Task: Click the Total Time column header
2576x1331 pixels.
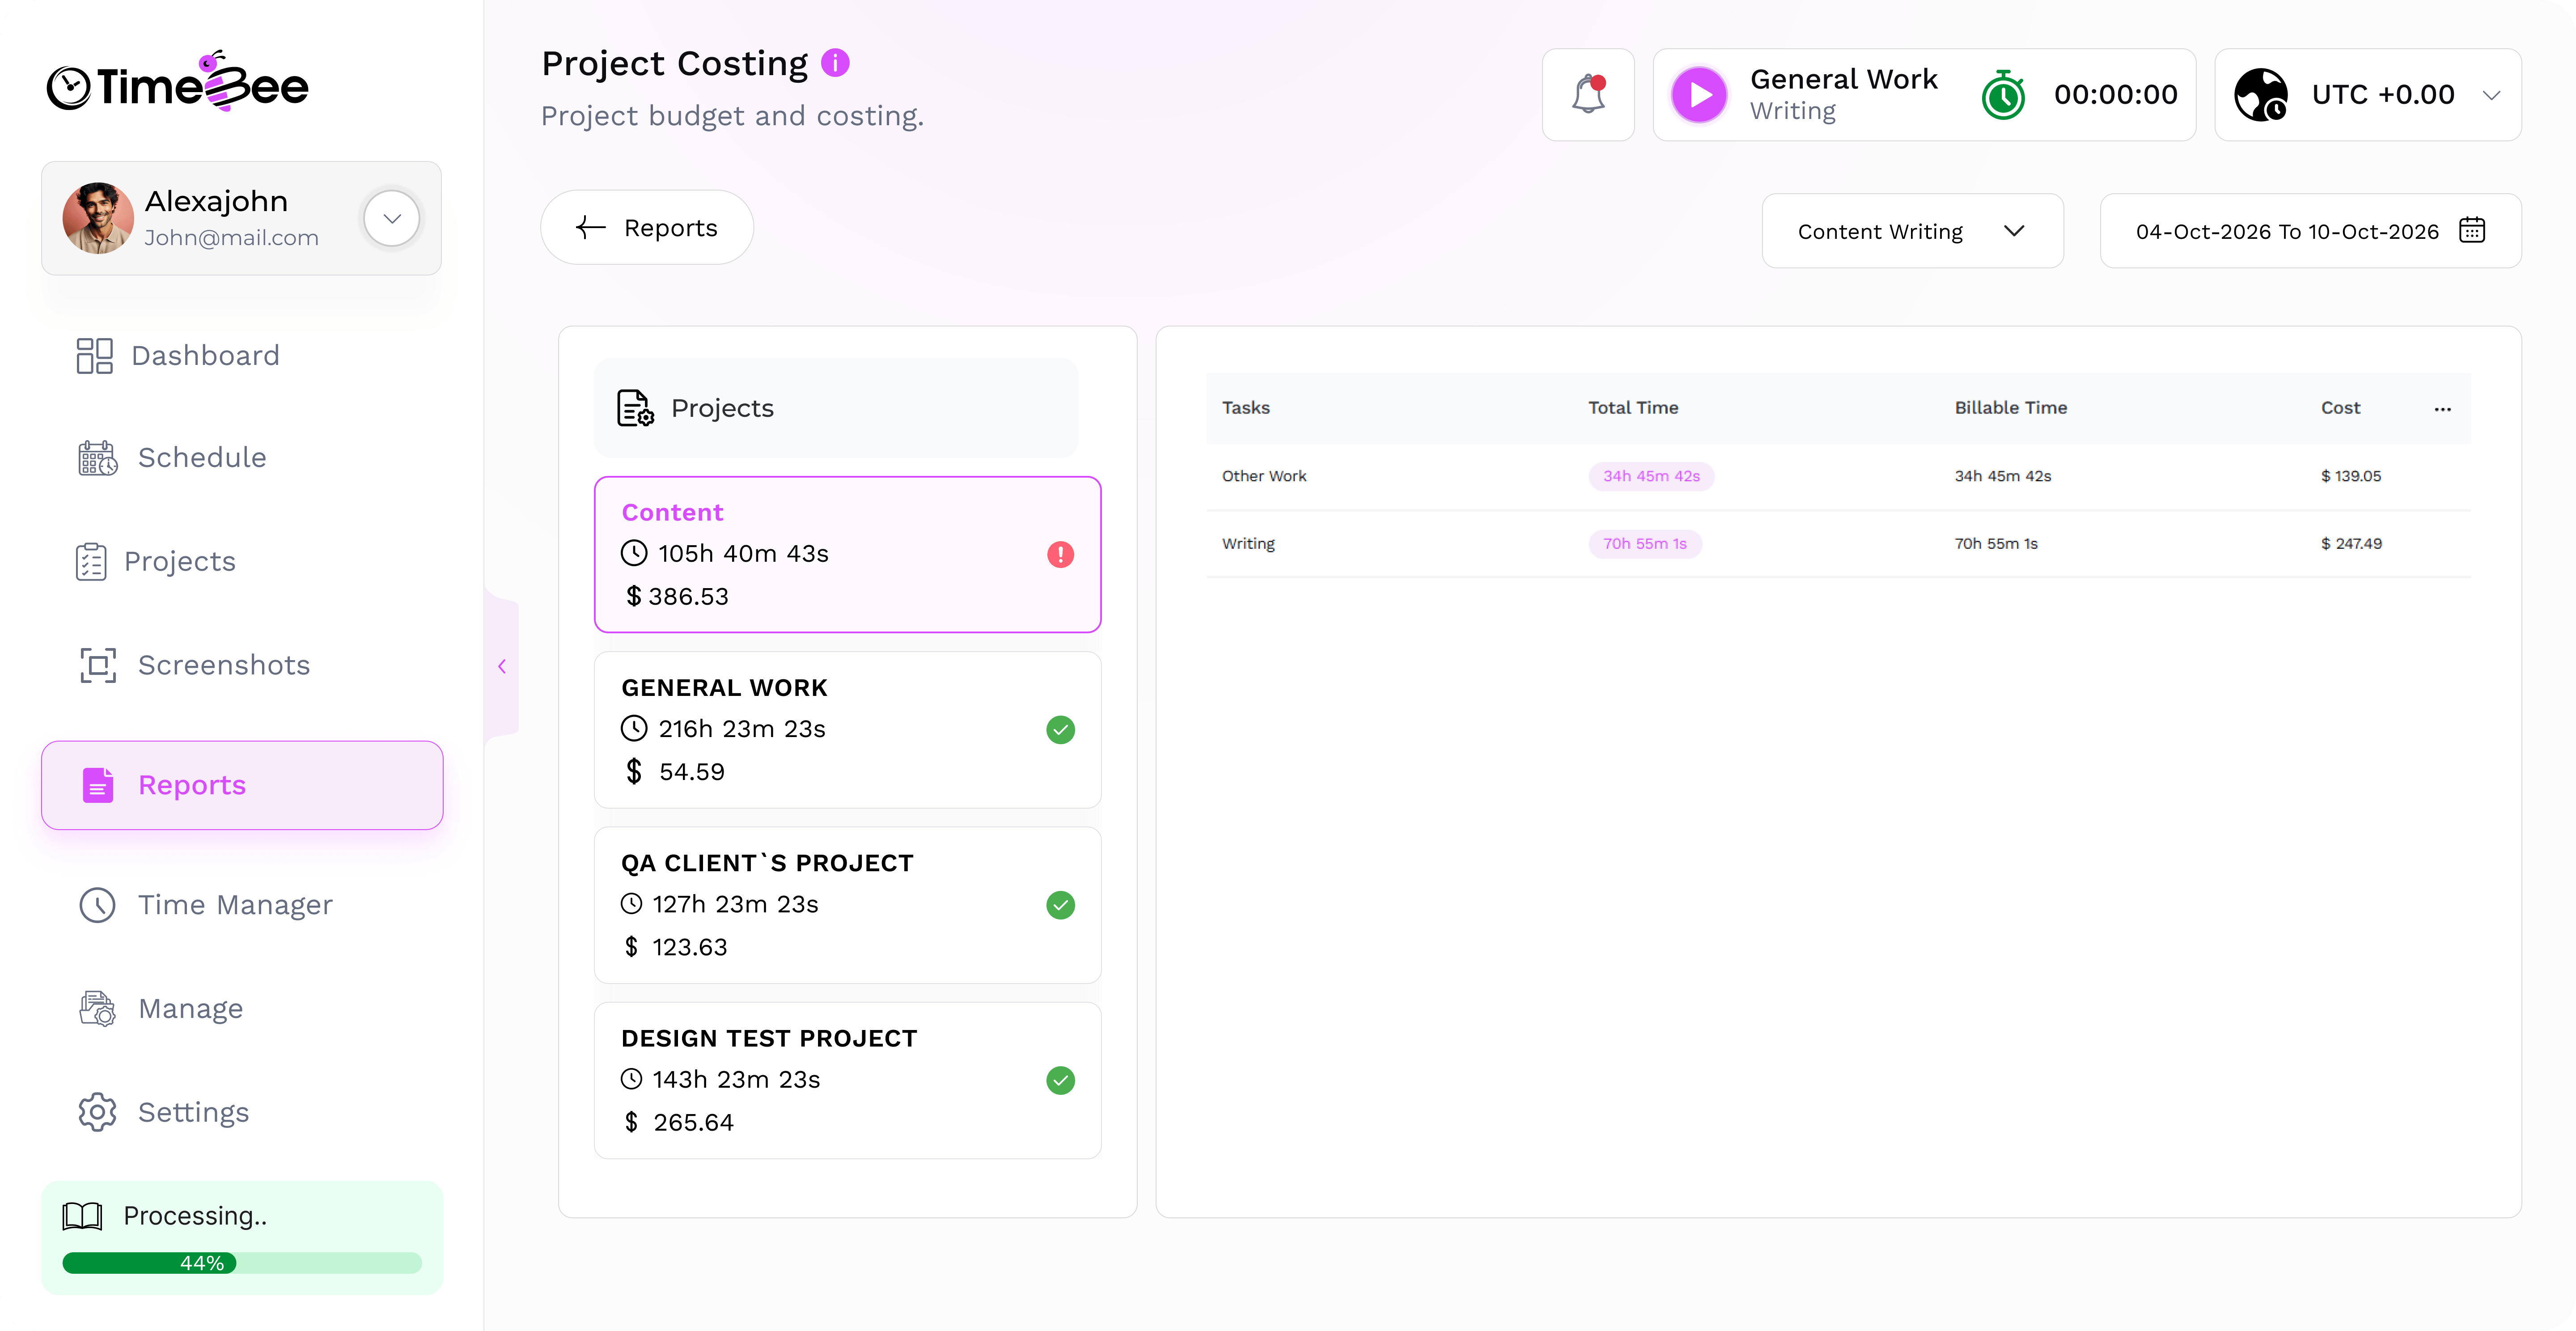Action: click(x=1633, y=408)
